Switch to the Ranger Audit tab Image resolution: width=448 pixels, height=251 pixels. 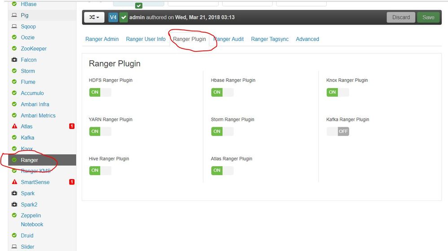[x=228, y=39]
